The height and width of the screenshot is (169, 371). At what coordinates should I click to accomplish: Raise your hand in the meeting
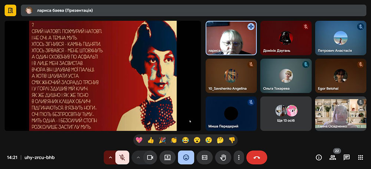pyautogui.click(x=223, y=157)
